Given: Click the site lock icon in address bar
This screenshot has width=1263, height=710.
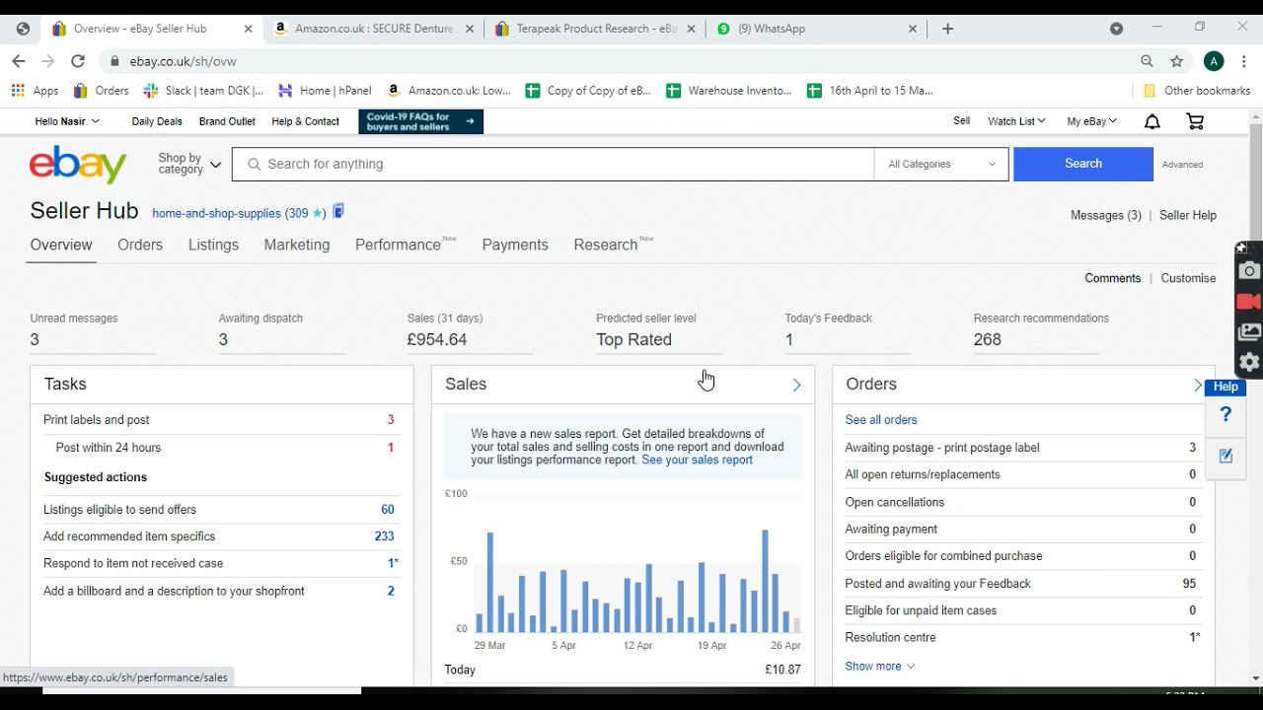Looking at the screenshot, I should pyautogui.click(x=115, y=61).
